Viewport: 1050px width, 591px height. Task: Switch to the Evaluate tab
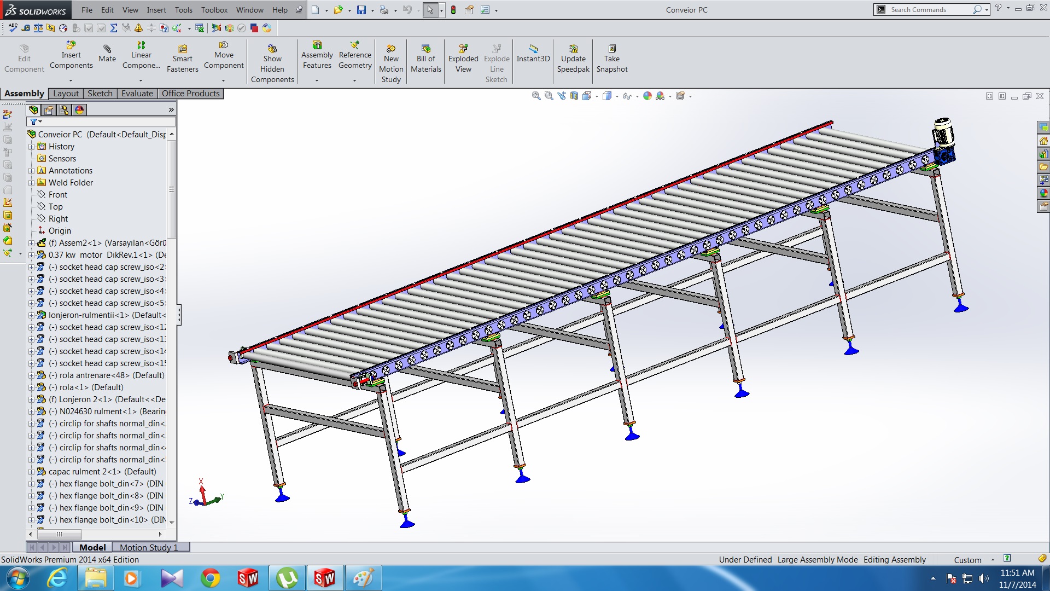pos(137,94)
